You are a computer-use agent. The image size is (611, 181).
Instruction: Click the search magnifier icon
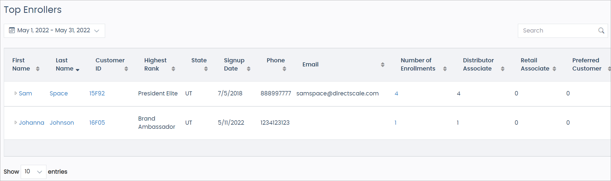(x=601, y=31)
